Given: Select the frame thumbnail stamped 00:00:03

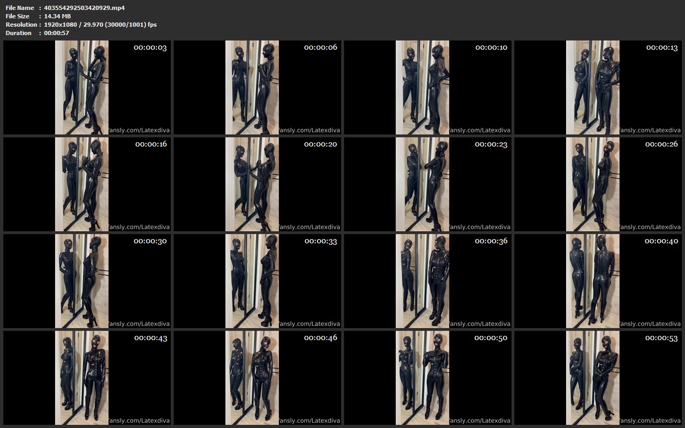Looking at the screenshot, I should coord(87,87).
